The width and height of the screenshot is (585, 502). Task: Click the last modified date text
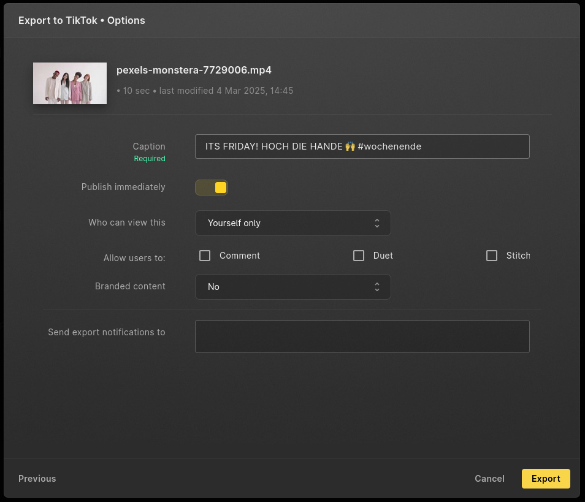[x=226, y=91]
